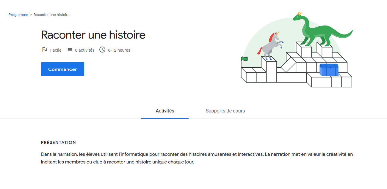This screenshot has height=189, width=387.
Task: Click the presentation paragraph starting 'Dans la narration'
Action: (x=197, y=158)
